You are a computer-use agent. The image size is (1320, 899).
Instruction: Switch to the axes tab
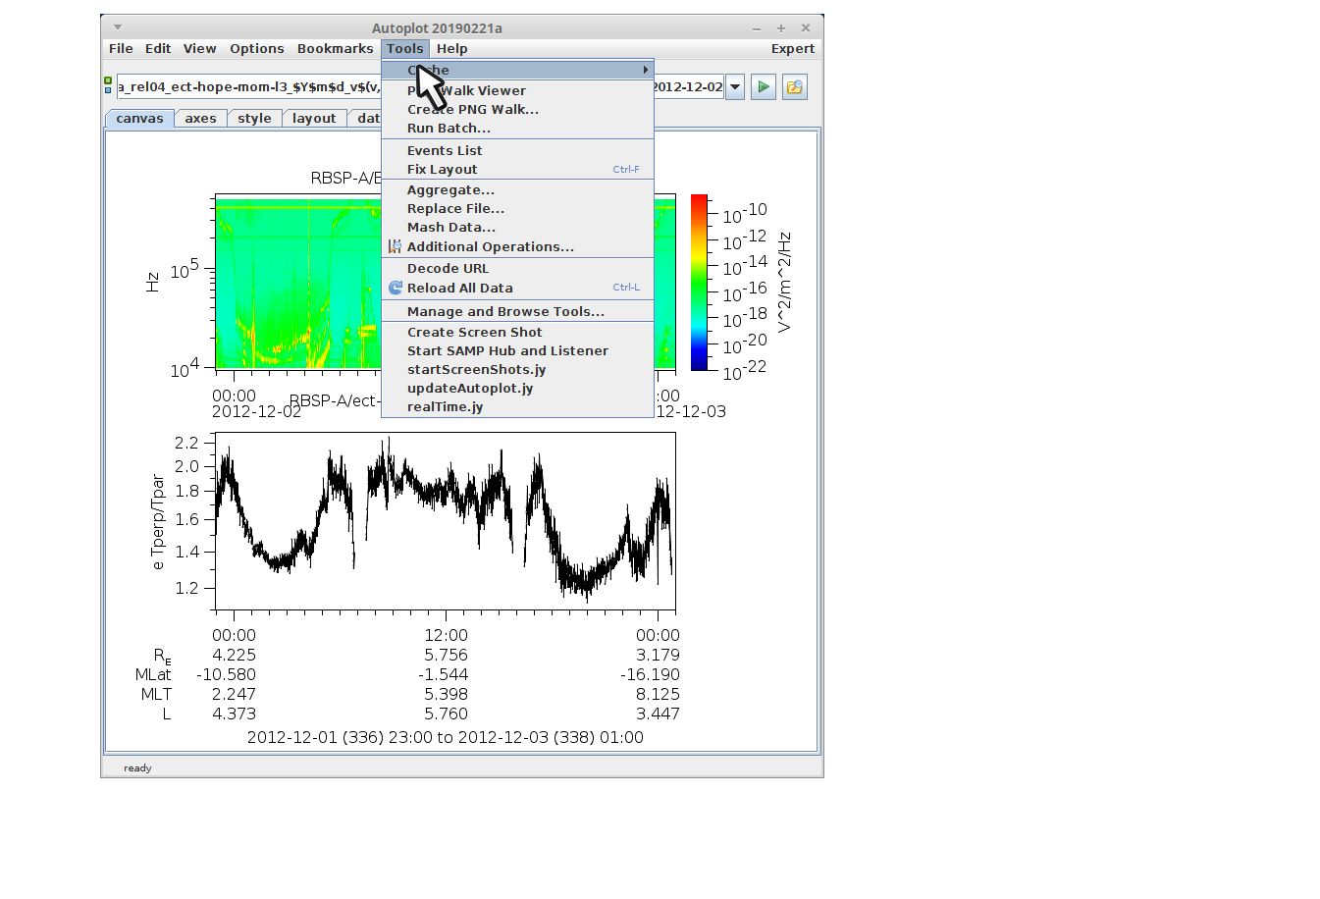(x=200, y=119)
